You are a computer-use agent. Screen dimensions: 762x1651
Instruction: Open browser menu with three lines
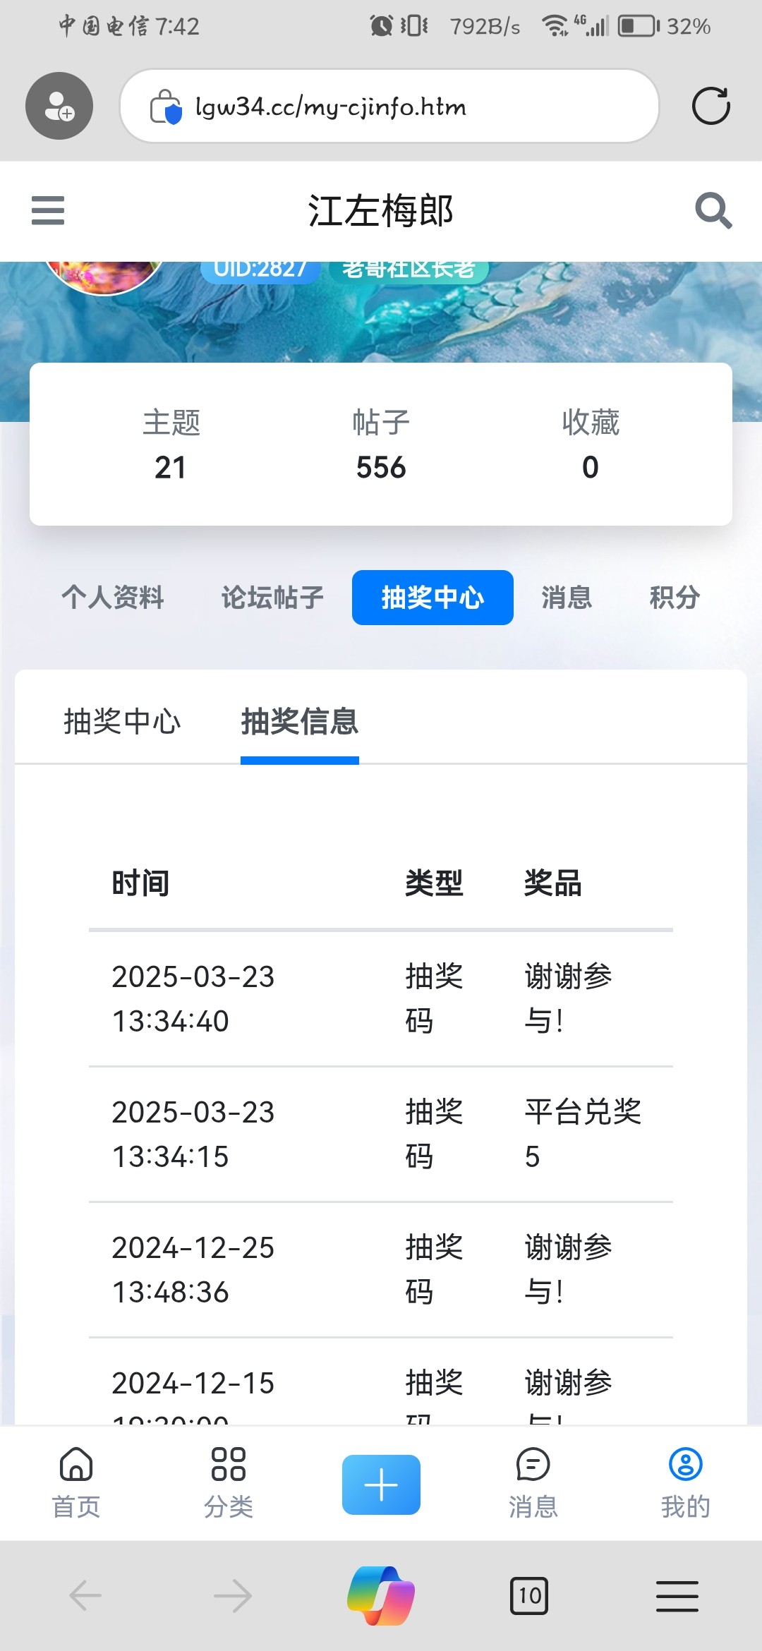pos(677,1596)
